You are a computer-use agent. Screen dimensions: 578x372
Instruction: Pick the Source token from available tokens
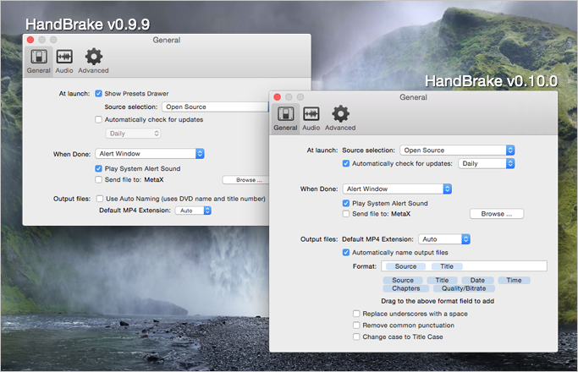[403, 281]
